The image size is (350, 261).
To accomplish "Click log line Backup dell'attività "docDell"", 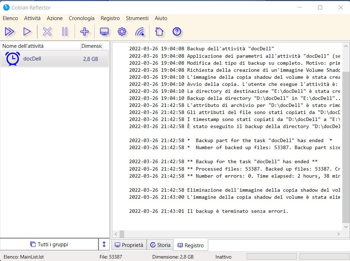I will [202, 49].
